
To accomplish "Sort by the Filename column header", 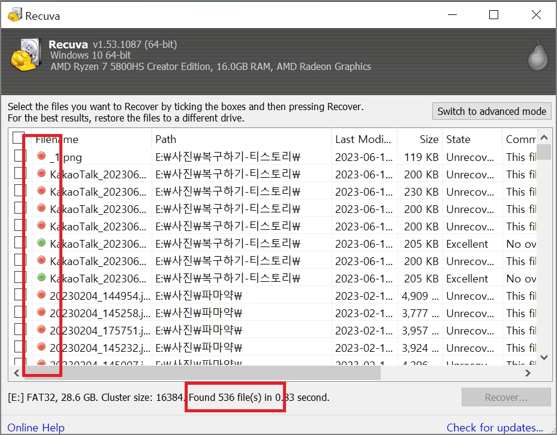I will click(92, 139).
